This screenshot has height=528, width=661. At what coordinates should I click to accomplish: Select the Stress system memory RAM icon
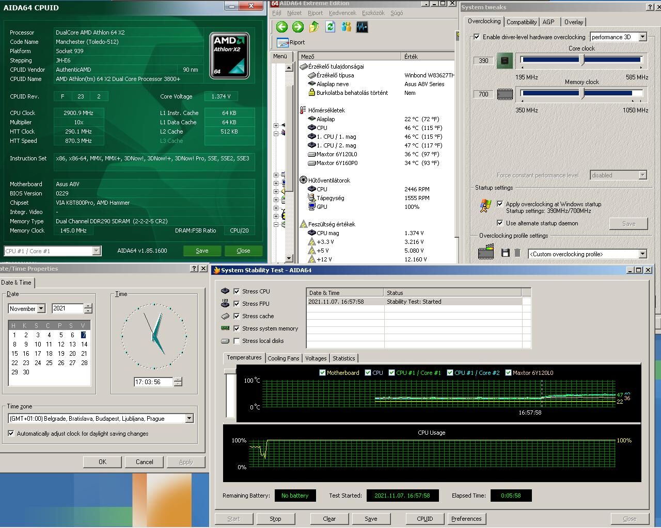[225, 328]
